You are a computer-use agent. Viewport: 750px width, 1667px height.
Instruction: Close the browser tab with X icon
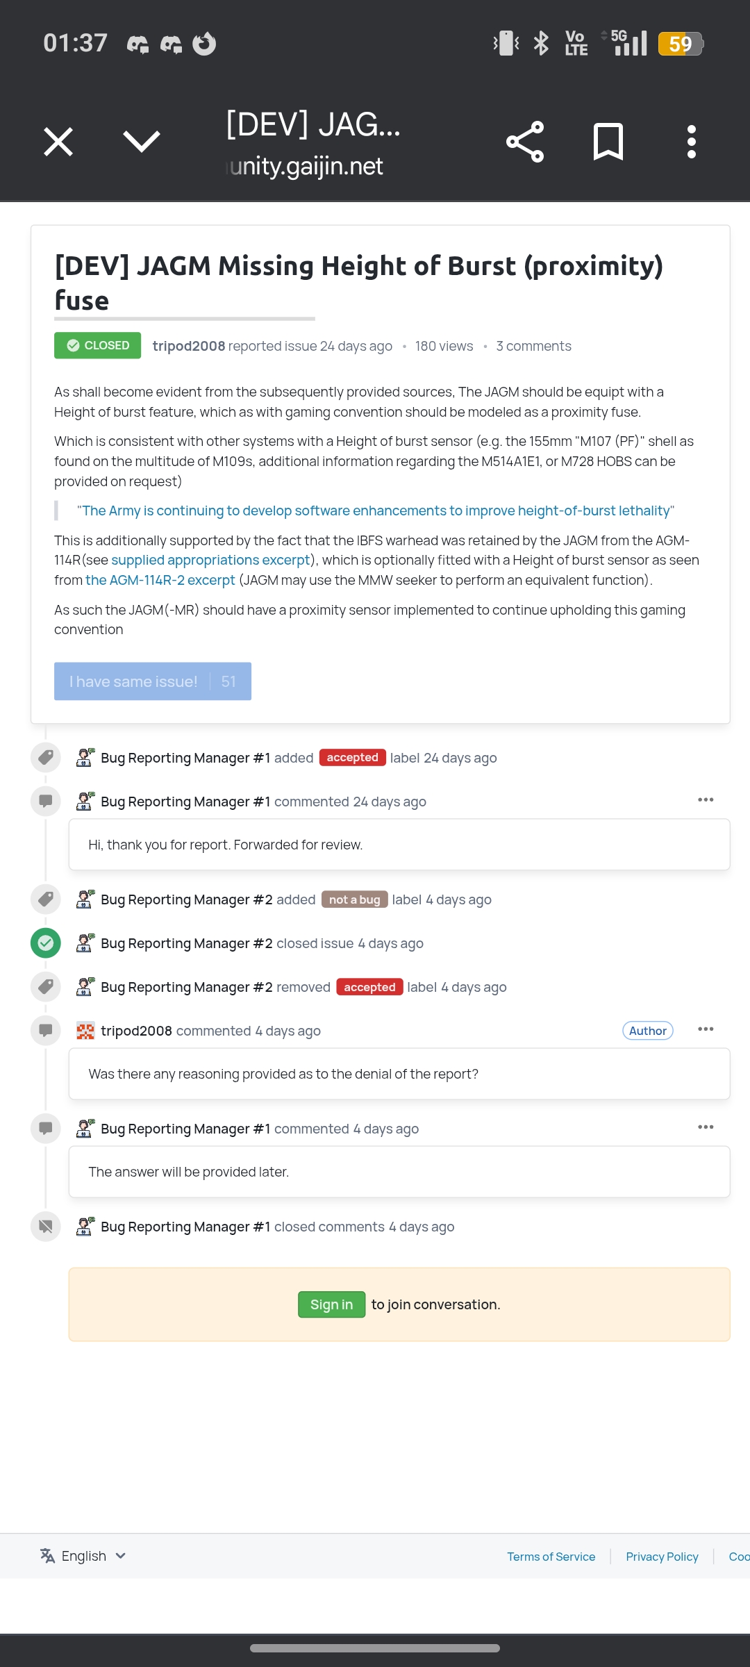(58, 142)
